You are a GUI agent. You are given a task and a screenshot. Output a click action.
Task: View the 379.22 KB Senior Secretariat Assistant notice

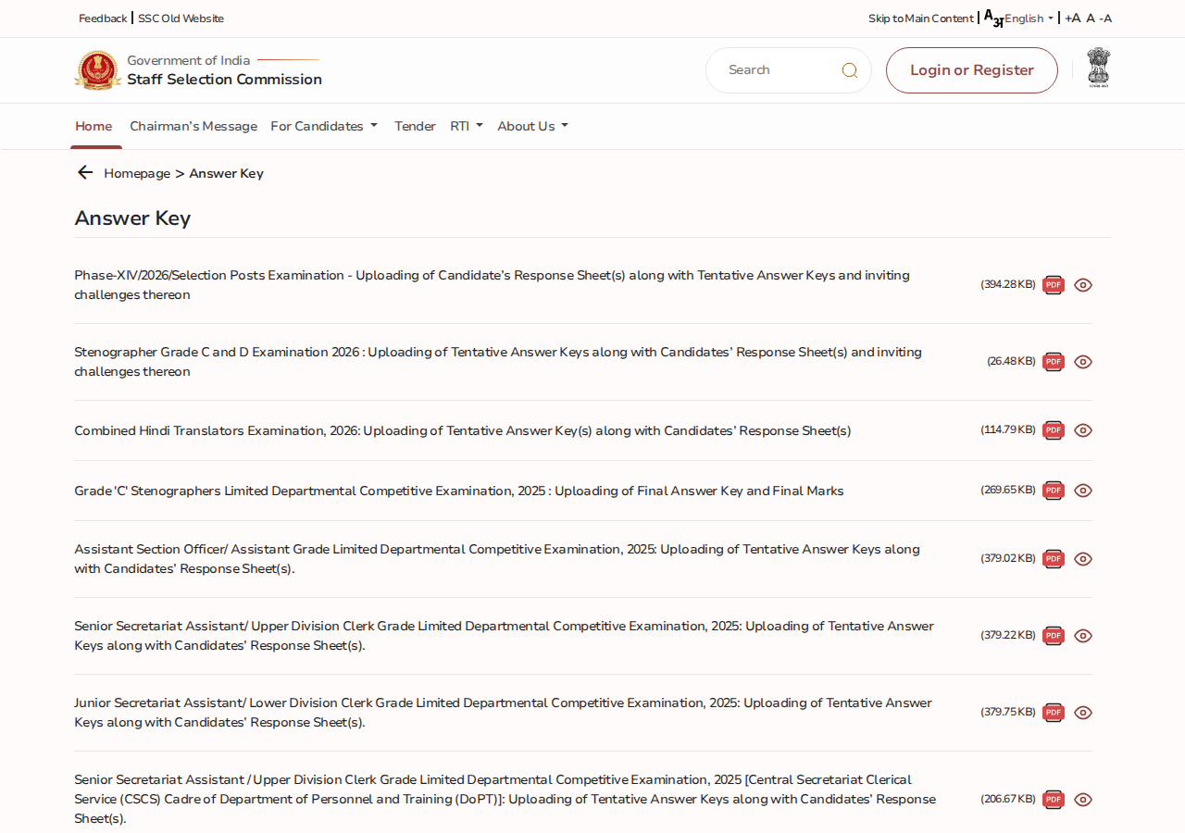click(1083, 636)
